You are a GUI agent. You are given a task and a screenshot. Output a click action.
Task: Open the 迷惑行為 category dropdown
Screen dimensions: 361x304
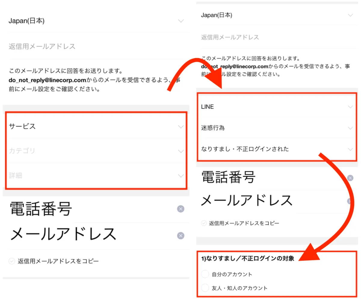click(277, 128)
